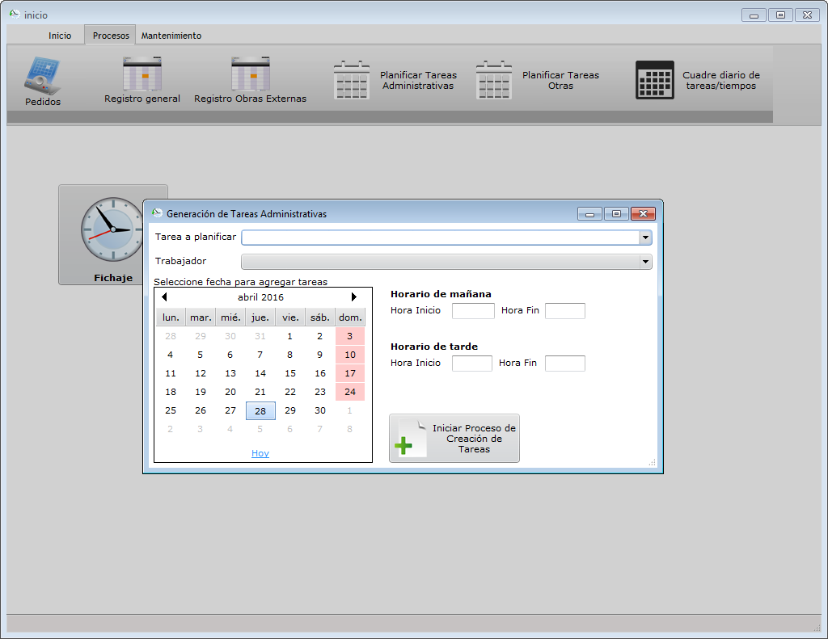Select Sunday April 10 in calendar
This screenshot has width=828, height=639.
349,355
